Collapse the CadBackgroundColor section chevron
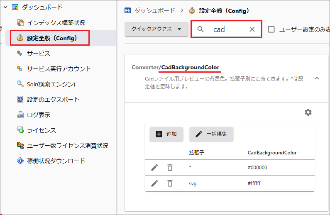330x215 pixels. (316, 78)
